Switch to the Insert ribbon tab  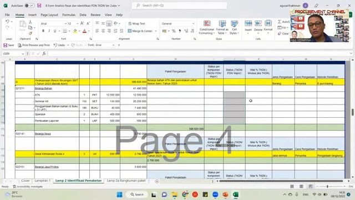(x=32, y=15)
